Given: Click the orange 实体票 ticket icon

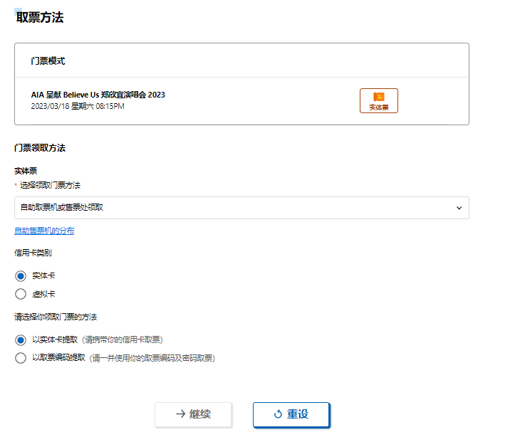Looking at the screenshot, I should (x=378, y=97).
